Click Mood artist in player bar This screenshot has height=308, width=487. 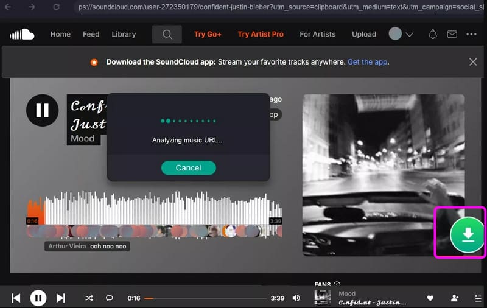click(347, 293)
